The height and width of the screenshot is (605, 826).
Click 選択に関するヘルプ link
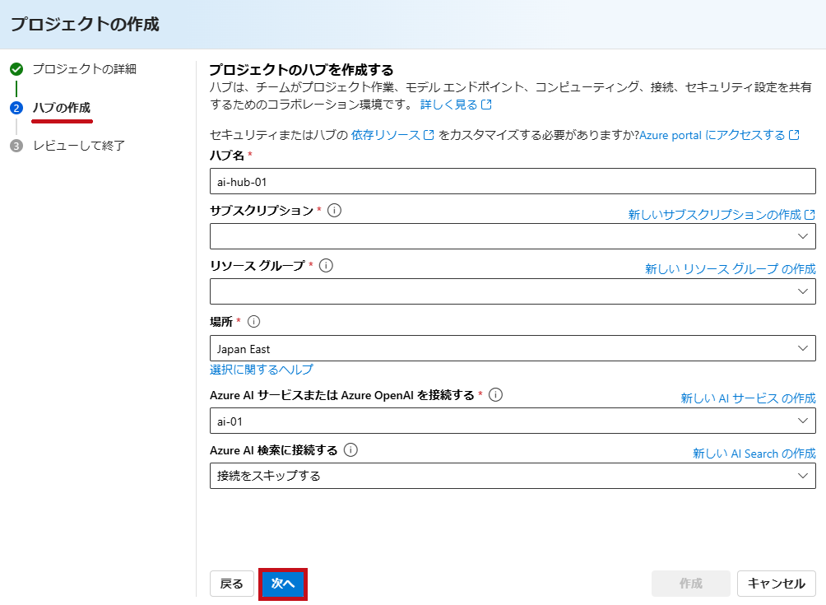tap(262, 370)
